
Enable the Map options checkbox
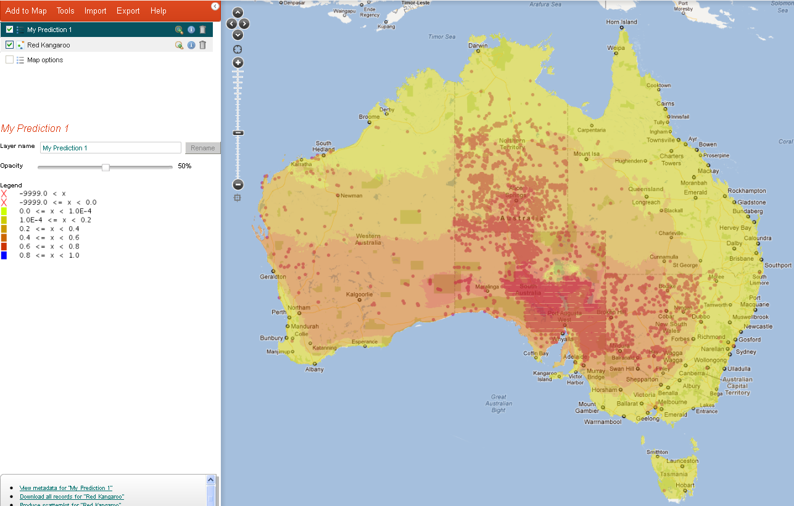[10, 60]
